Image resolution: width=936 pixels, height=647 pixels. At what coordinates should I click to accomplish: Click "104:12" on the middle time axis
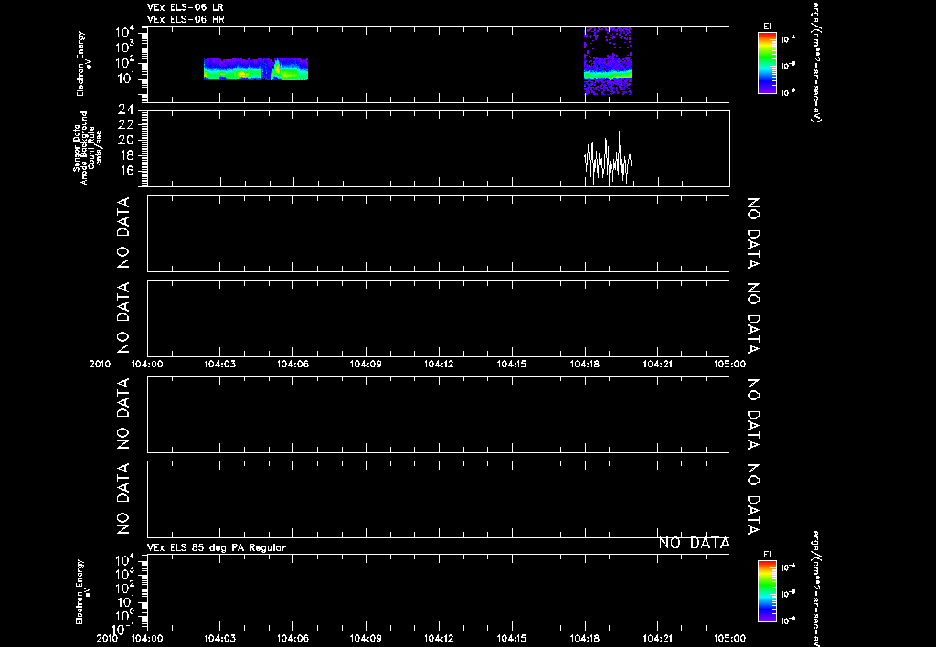(x=439, y=364)
